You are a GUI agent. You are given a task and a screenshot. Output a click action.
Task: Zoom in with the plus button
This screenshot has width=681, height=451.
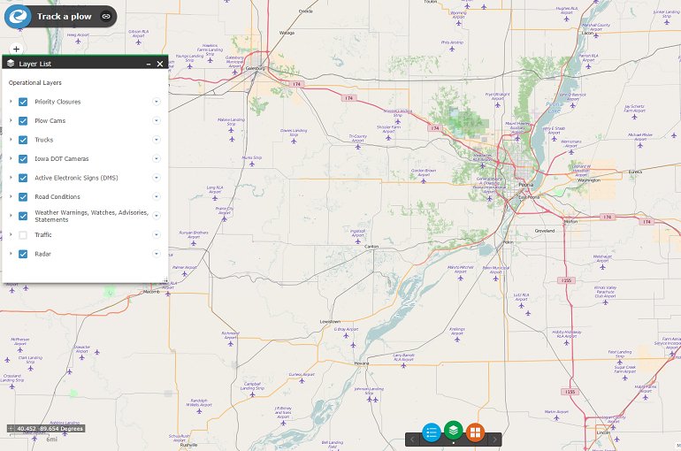pyautogui.click(x=16, y=49)
